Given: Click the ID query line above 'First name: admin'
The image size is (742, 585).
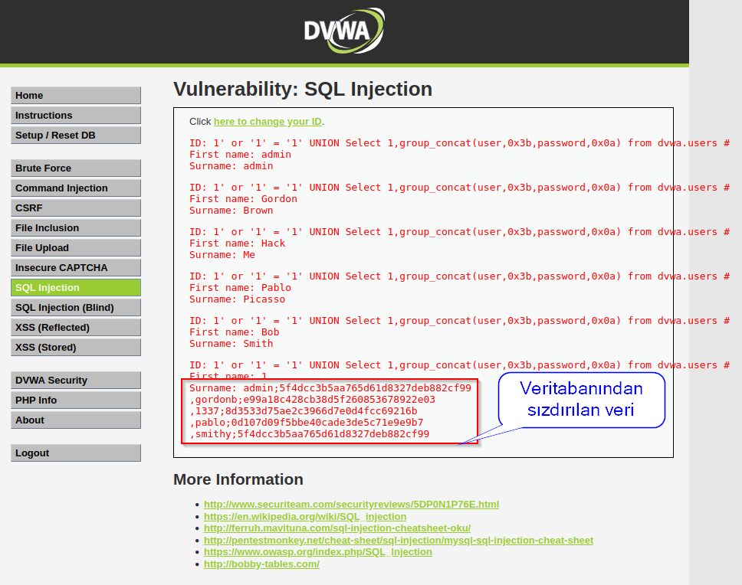Looking at the screenshot, I should tap(459, 143).
